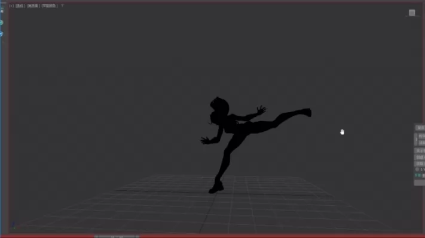
Task: Toggle the round radio option in floating panel
Action: (417, 169)
